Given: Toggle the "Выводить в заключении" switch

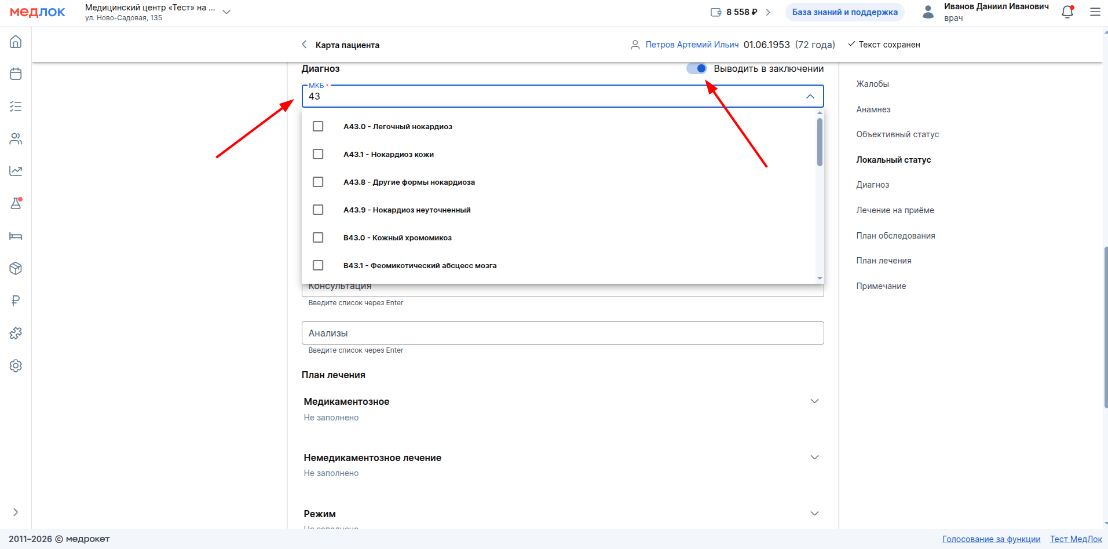Looking at the screenshot, I should tap(696, 68).
